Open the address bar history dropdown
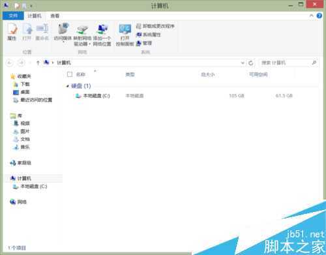This screenshot has width=326, height=255. click(x=243, y=63)
